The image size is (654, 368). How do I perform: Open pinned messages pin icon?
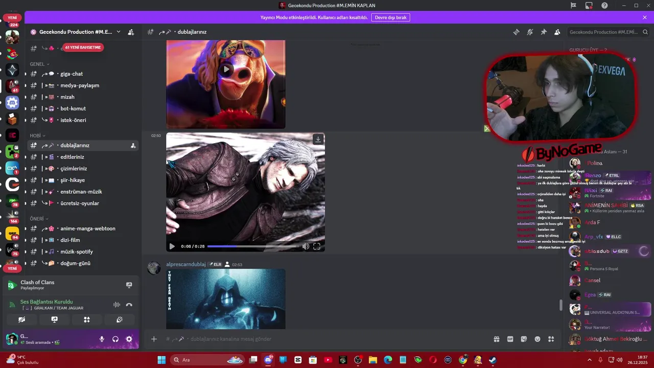pyautogui.click(x=544, y=32)
